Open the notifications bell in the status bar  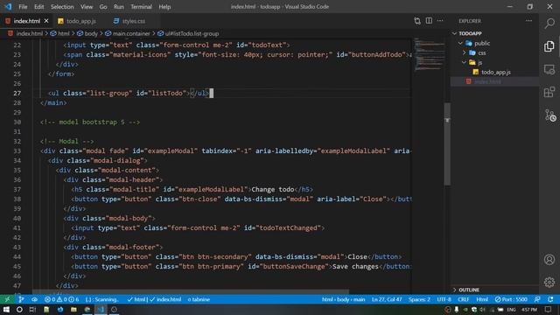tap(550, 299)
